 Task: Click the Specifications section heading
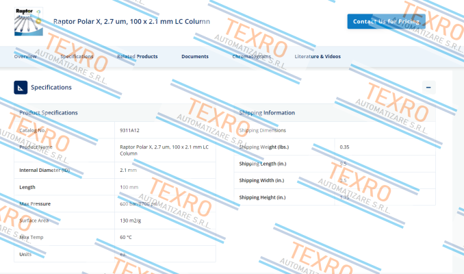(x=51, y=88)
